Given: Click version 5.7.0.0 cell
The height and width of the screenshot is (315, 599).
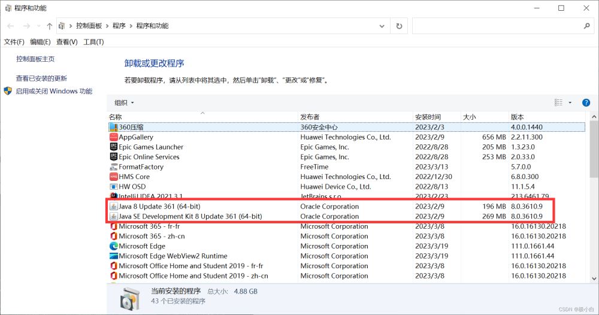Looking at the screenshot, I should 521,167.
